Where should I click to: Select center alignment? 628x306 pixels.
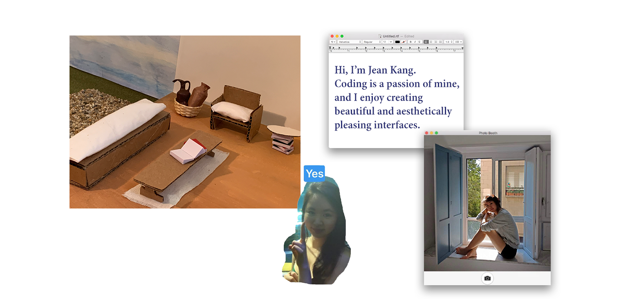tap(431, 42)
